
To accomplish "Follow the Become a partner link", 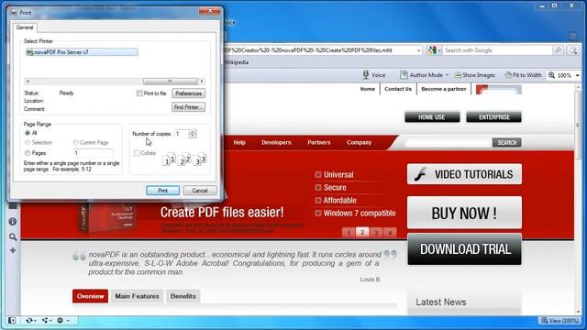I will pos(444,89).
